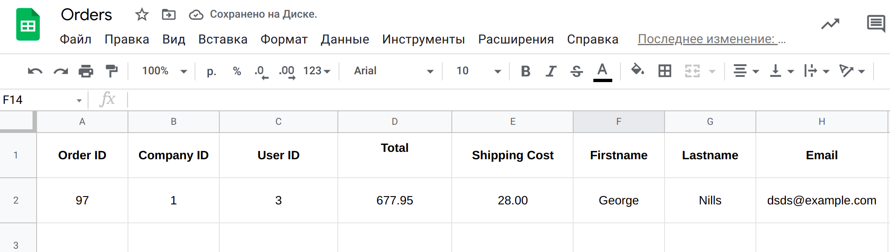Viewport: 890px width, 252px height.
Task: Open the borders tool
Action: click(665, 71)
